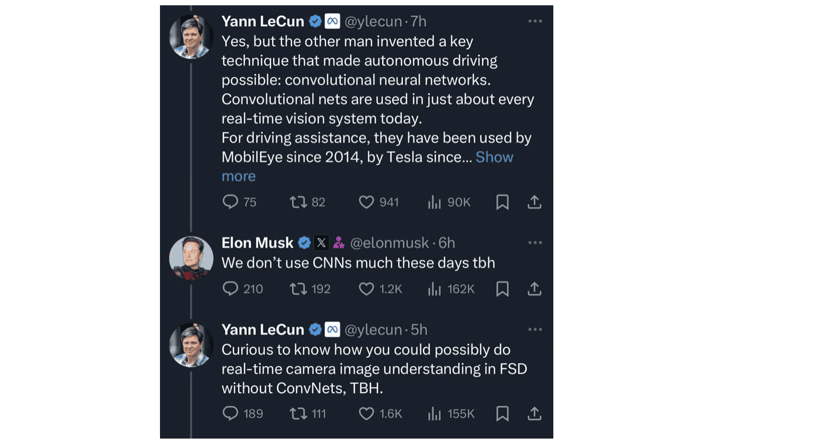Screen dimensions: 826x446
Task: Repost LeCun's tweet with 82 reposts
Action: coord(298,202)
